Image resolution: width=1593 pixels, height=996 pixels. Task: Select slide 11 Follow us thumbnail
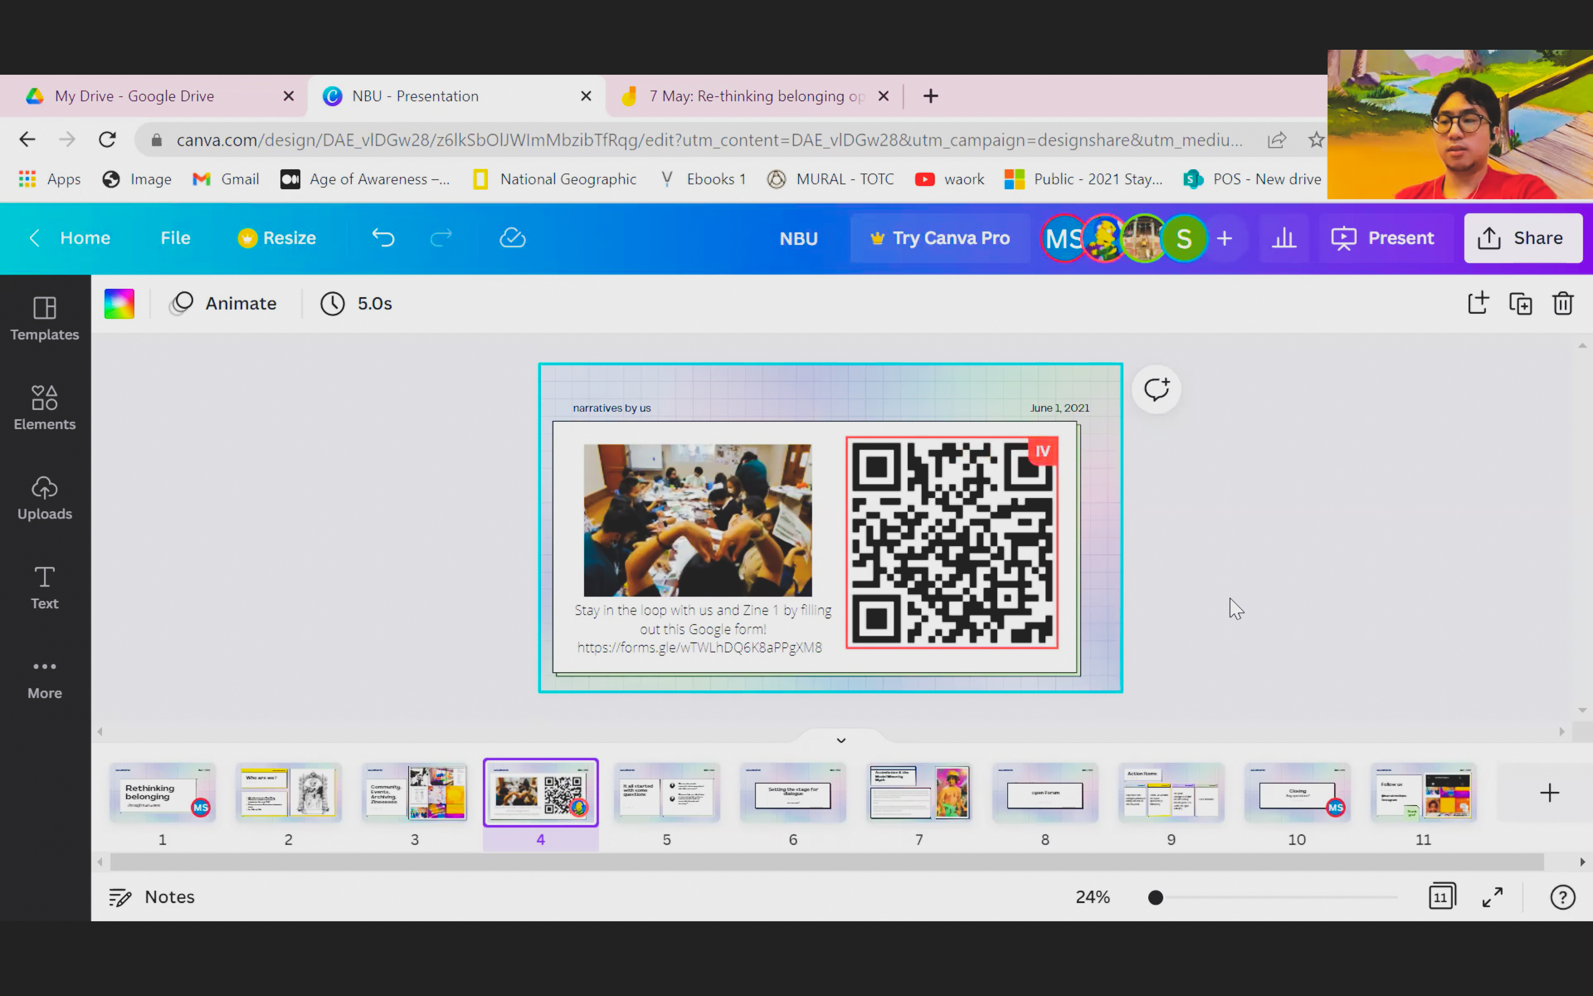point(1423,792)
